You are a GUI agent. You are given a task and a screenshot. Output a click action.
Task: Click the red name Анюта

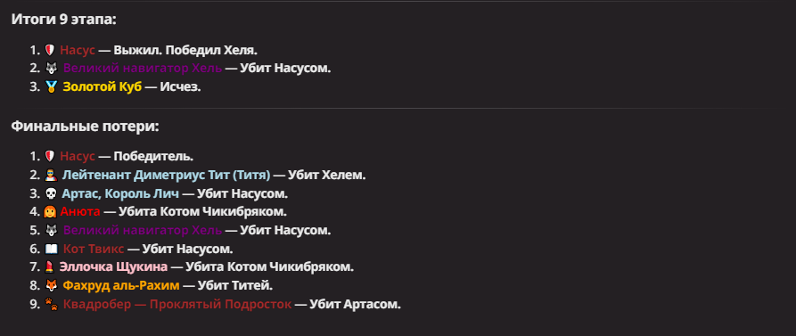(79, 212)
